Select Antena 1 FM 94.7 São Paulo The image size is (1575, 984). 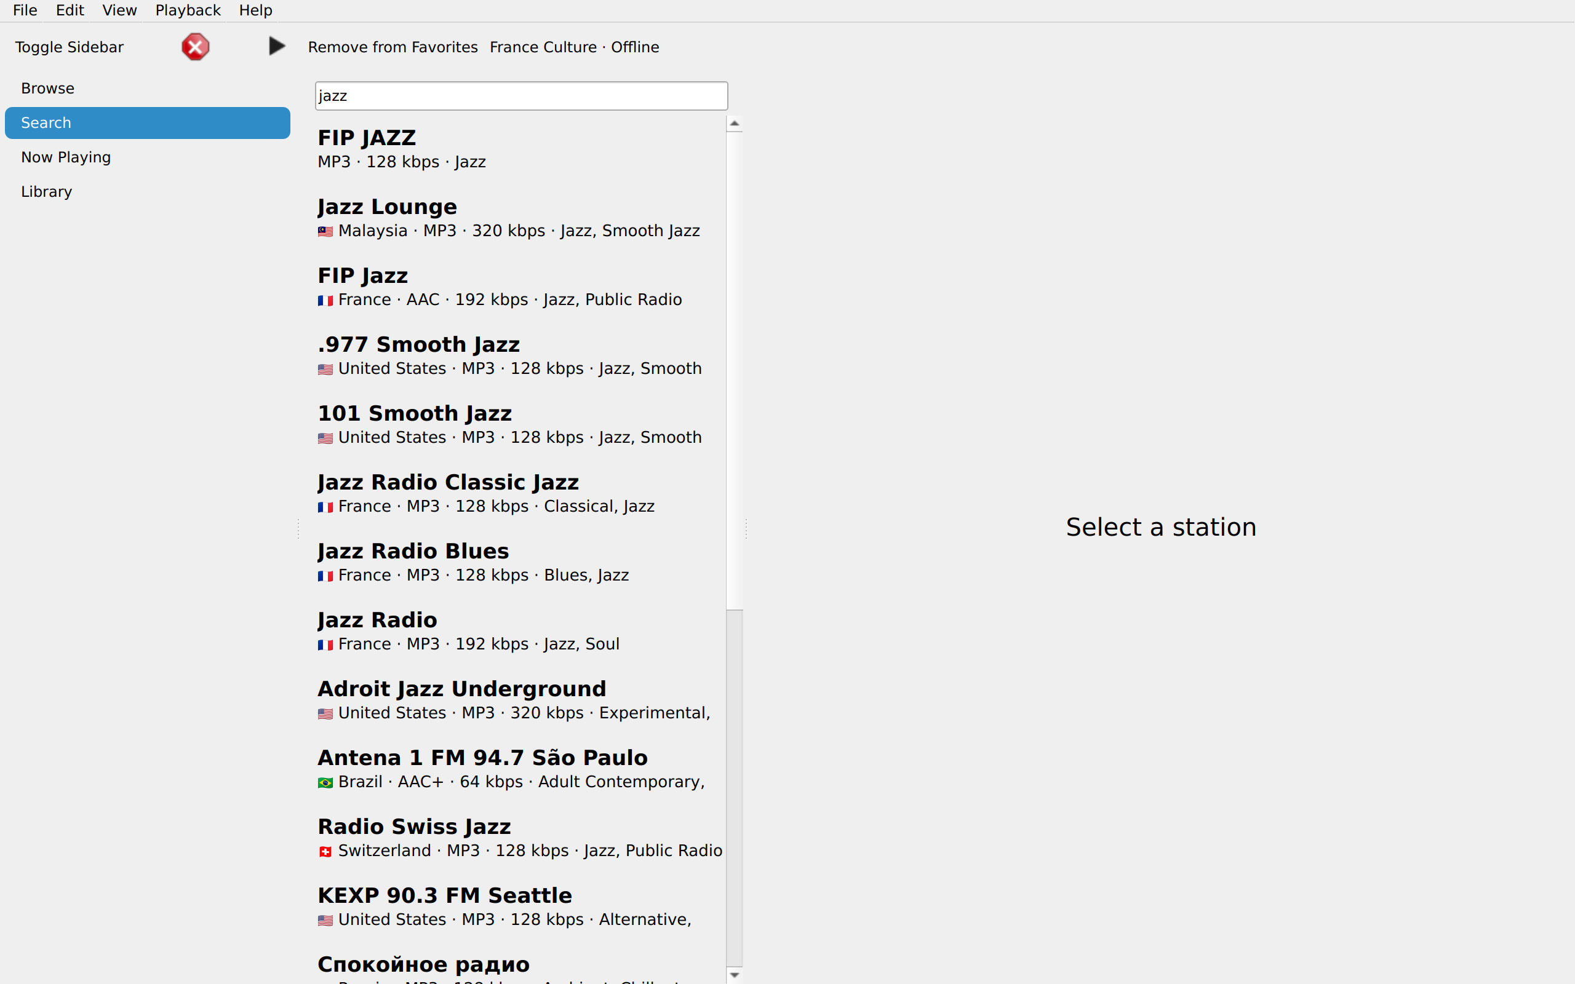pos(520,770)
